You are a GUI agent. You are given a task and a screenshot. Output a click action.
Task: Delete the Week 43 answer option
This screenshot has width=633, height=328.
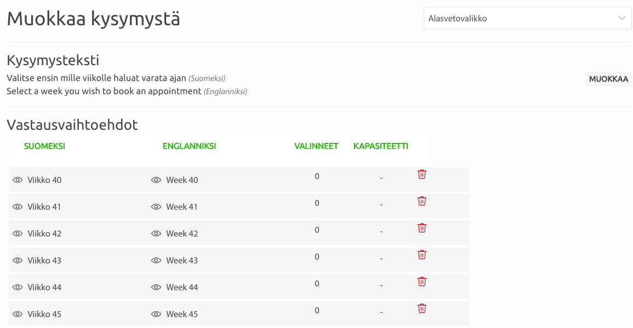(422, 255)
